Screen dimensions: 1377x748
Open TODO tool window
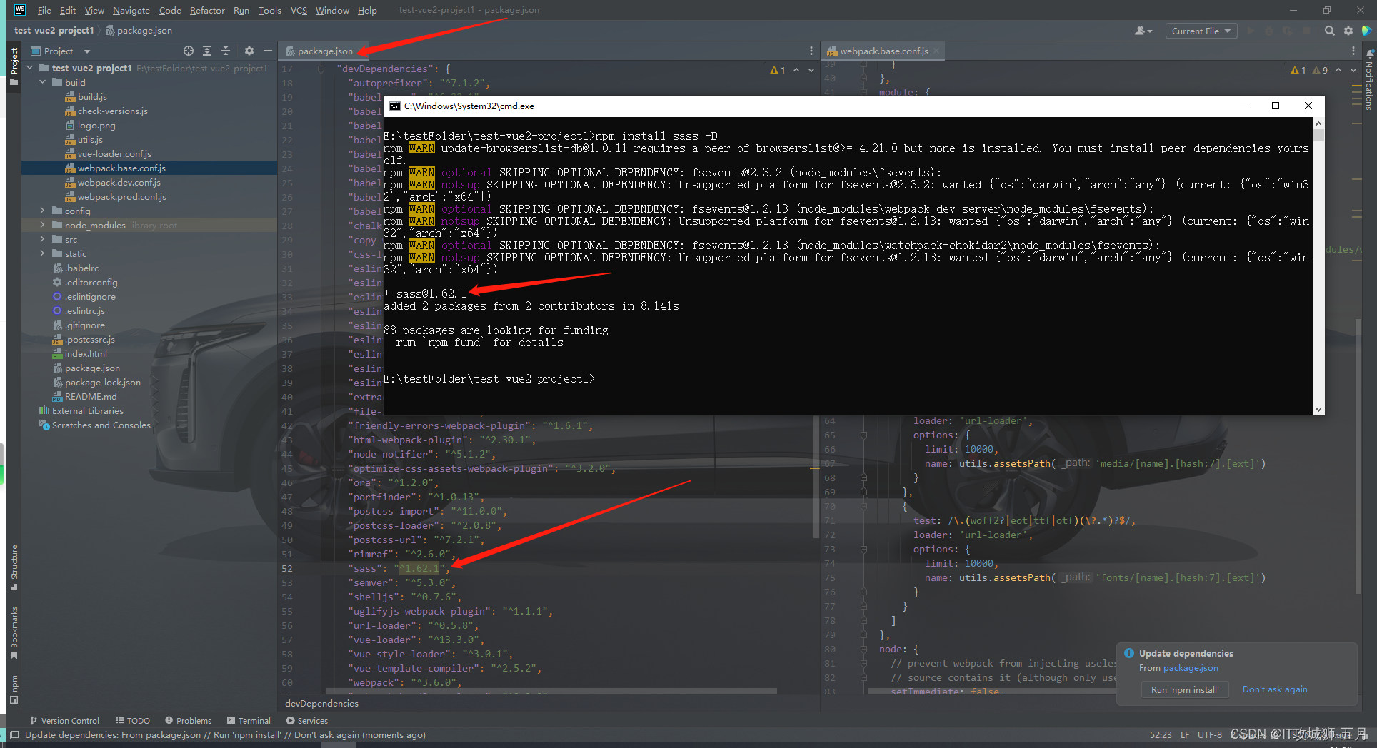pyautogui.click(x=133, y=720)
